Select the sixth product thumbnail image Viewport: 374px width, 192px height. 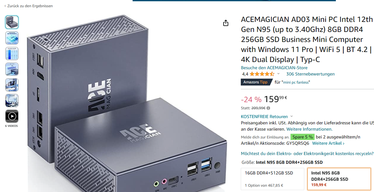coord(12,101)
